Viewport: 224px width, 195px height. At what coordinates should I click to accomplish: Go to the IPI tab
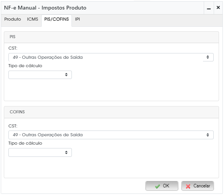point(78,19)
